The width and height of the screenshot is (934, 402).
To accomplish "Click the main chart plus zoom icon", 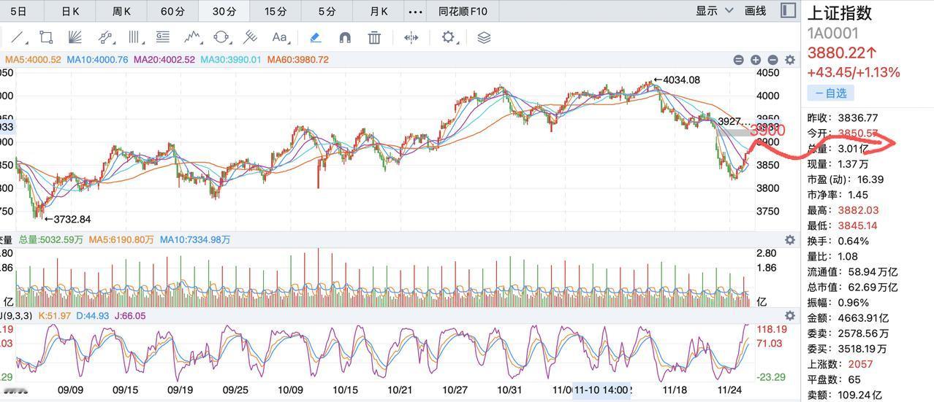I will [756, 60].
